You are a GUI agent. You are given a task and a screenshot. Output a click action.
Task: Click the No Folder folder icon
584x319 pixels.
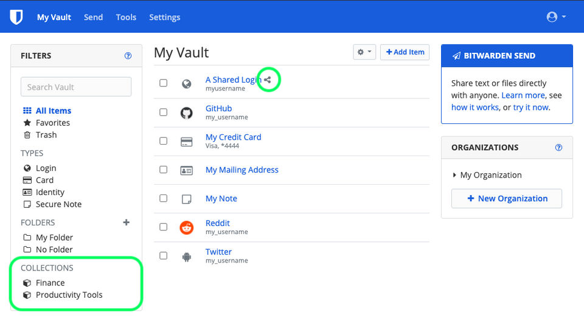[27, 249]
